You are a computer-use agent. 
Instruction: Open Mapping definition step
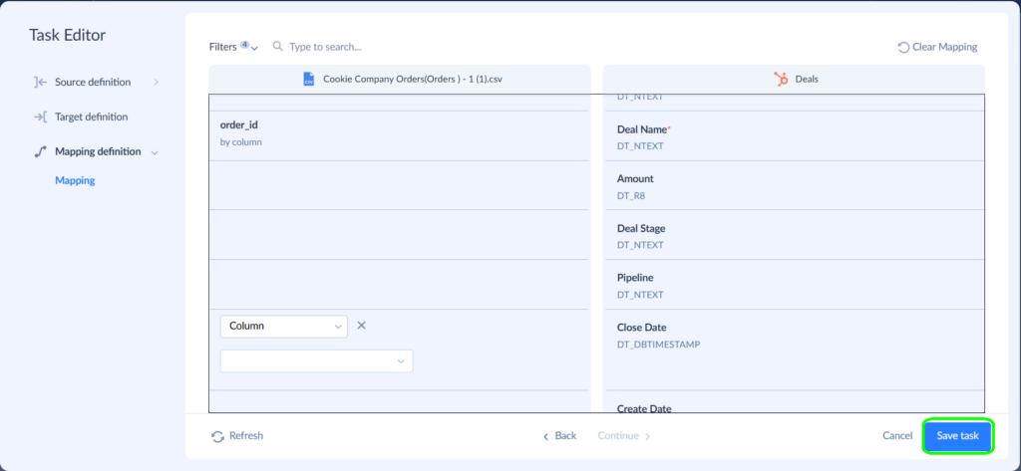coord(98,151)
